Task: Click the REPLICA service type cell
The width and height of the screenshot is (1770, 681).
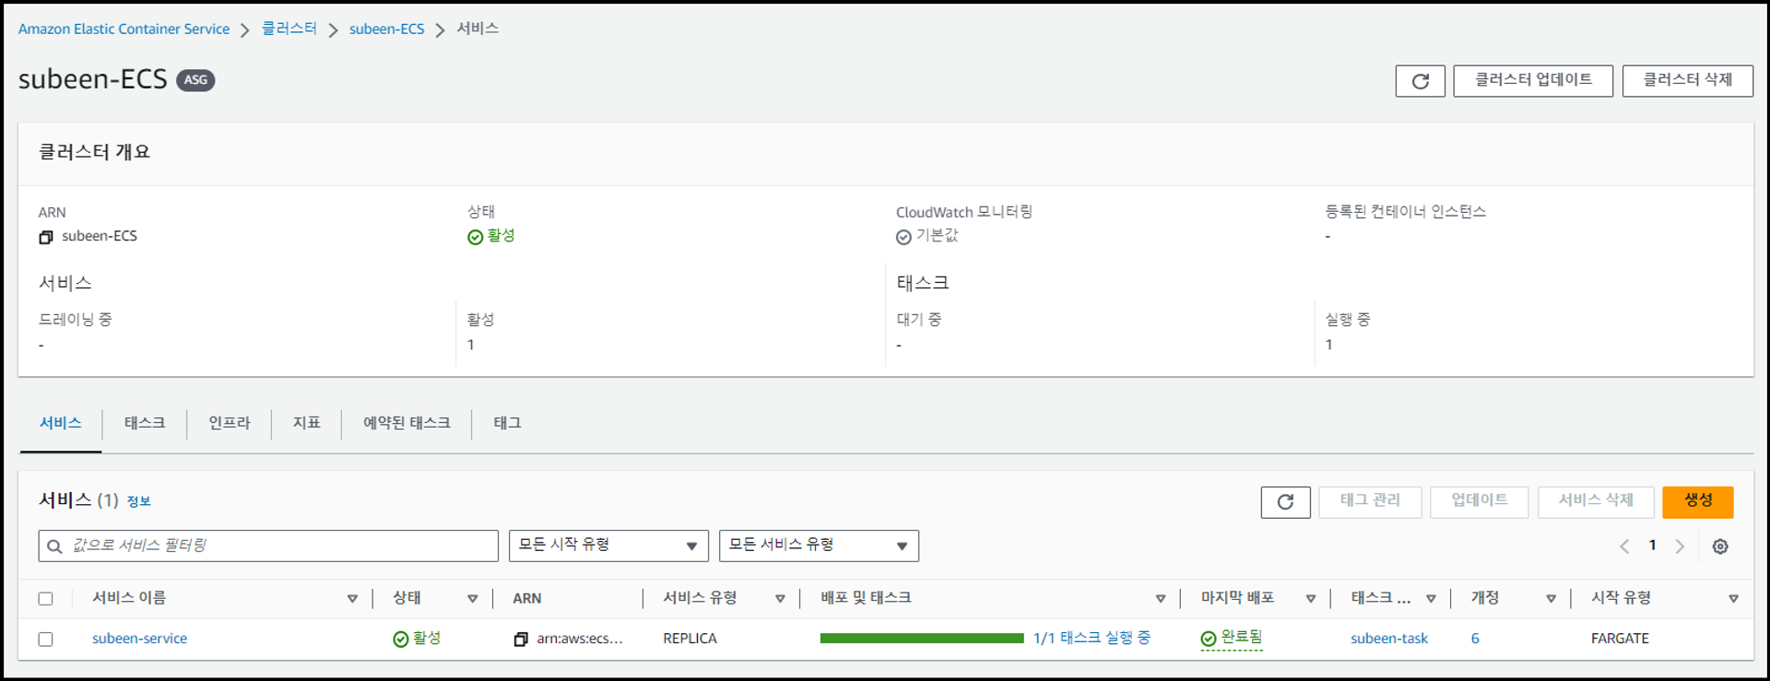Action: pyautogui.click(x=690, y=639)
